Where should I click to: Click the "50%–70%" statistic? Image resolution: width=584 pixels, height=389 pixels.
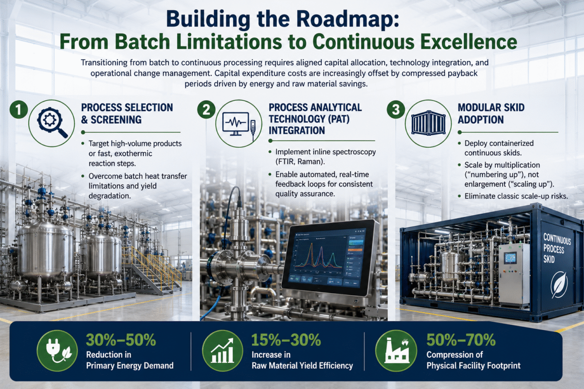coord(461,339)
